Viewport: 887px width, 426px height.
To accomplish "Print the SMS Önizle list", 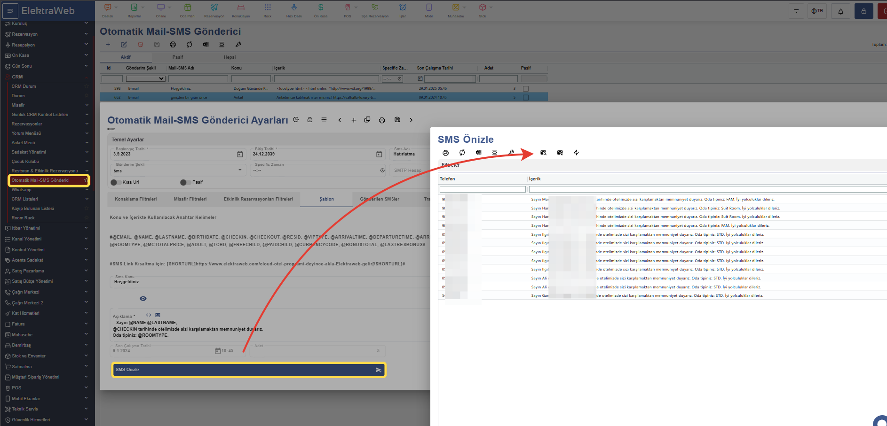I will [445, 153].
